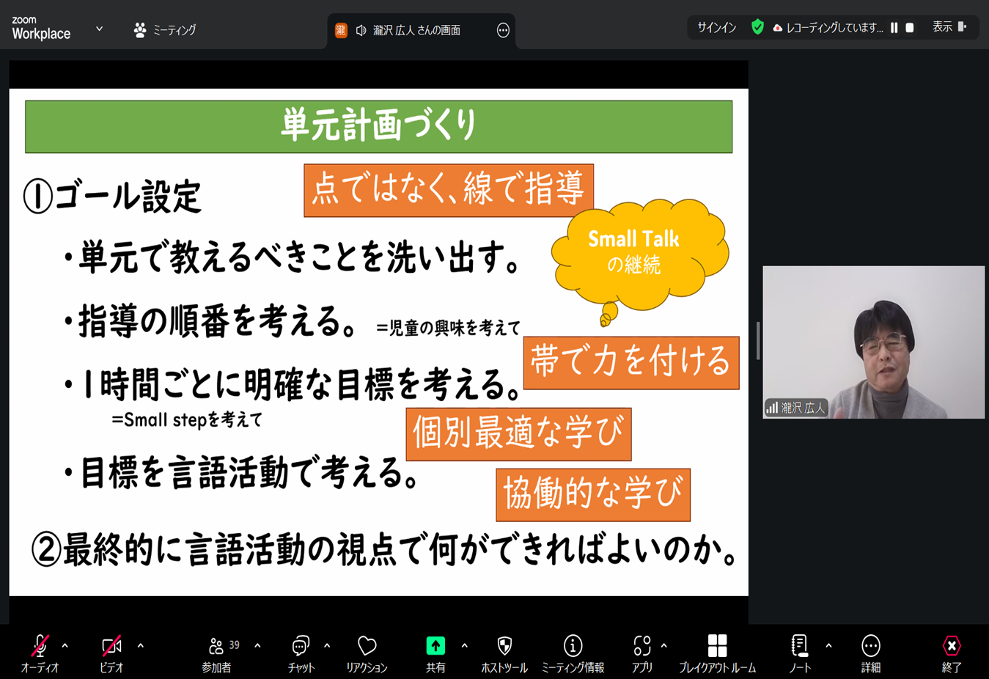The image size is (989, 679).
Task: Click the サインイン sign-in button
Action: click(716, 28)
